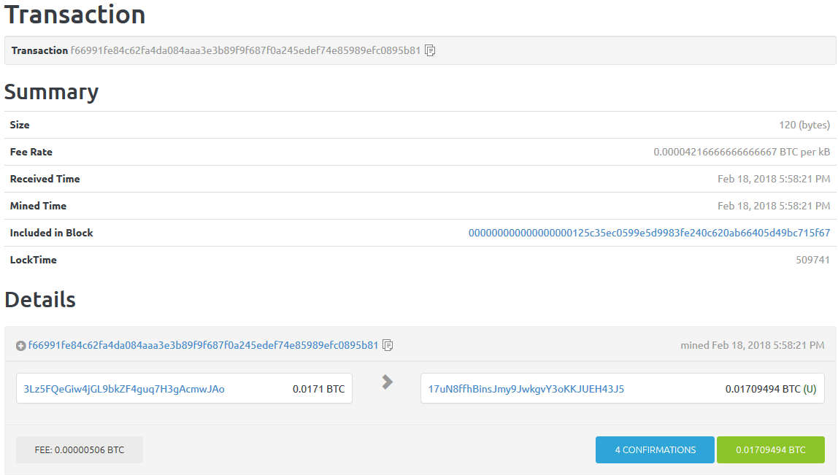The image size is (838, 475).
Task: Select the Received Time value
Action: point(774,179)
